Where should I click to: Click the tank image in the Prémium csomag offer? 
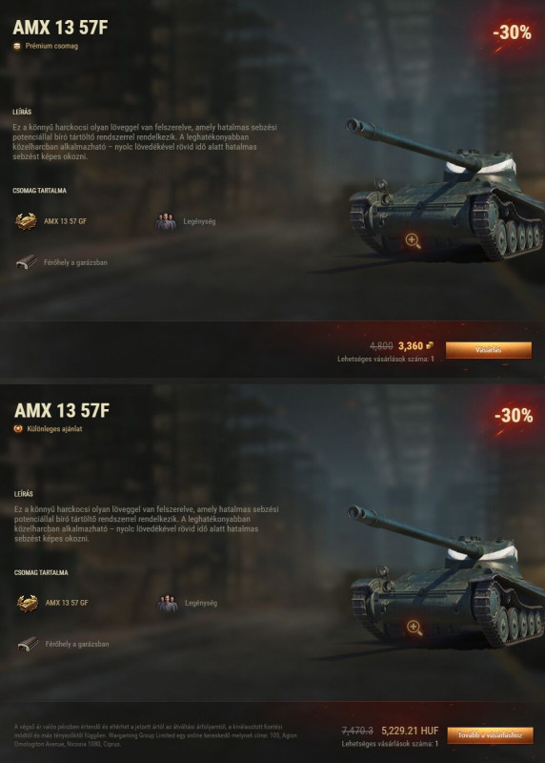[445, 190]
